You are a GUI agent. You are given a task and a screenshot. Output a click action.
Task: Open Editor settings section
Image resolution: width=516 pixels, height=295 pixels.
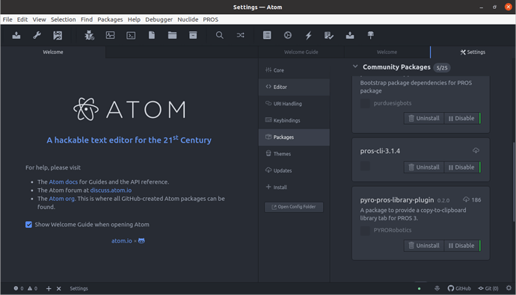click(x=294, y=87)
